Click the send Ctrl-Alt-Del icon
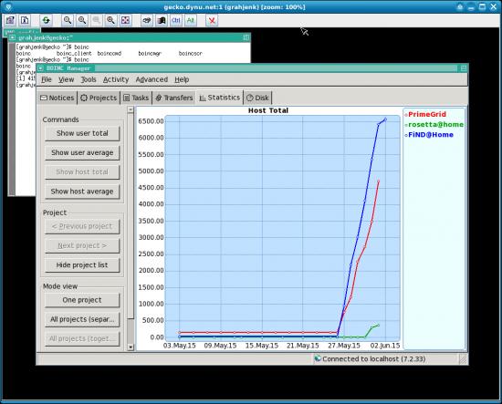 tap(147, 20)
